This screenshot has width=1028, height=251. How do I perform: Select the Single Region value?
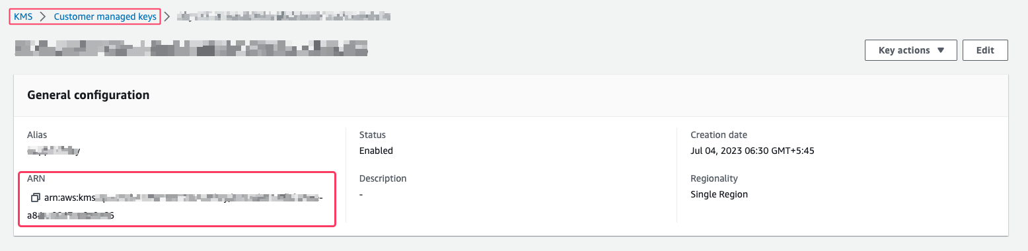click(x=719, y=194)
